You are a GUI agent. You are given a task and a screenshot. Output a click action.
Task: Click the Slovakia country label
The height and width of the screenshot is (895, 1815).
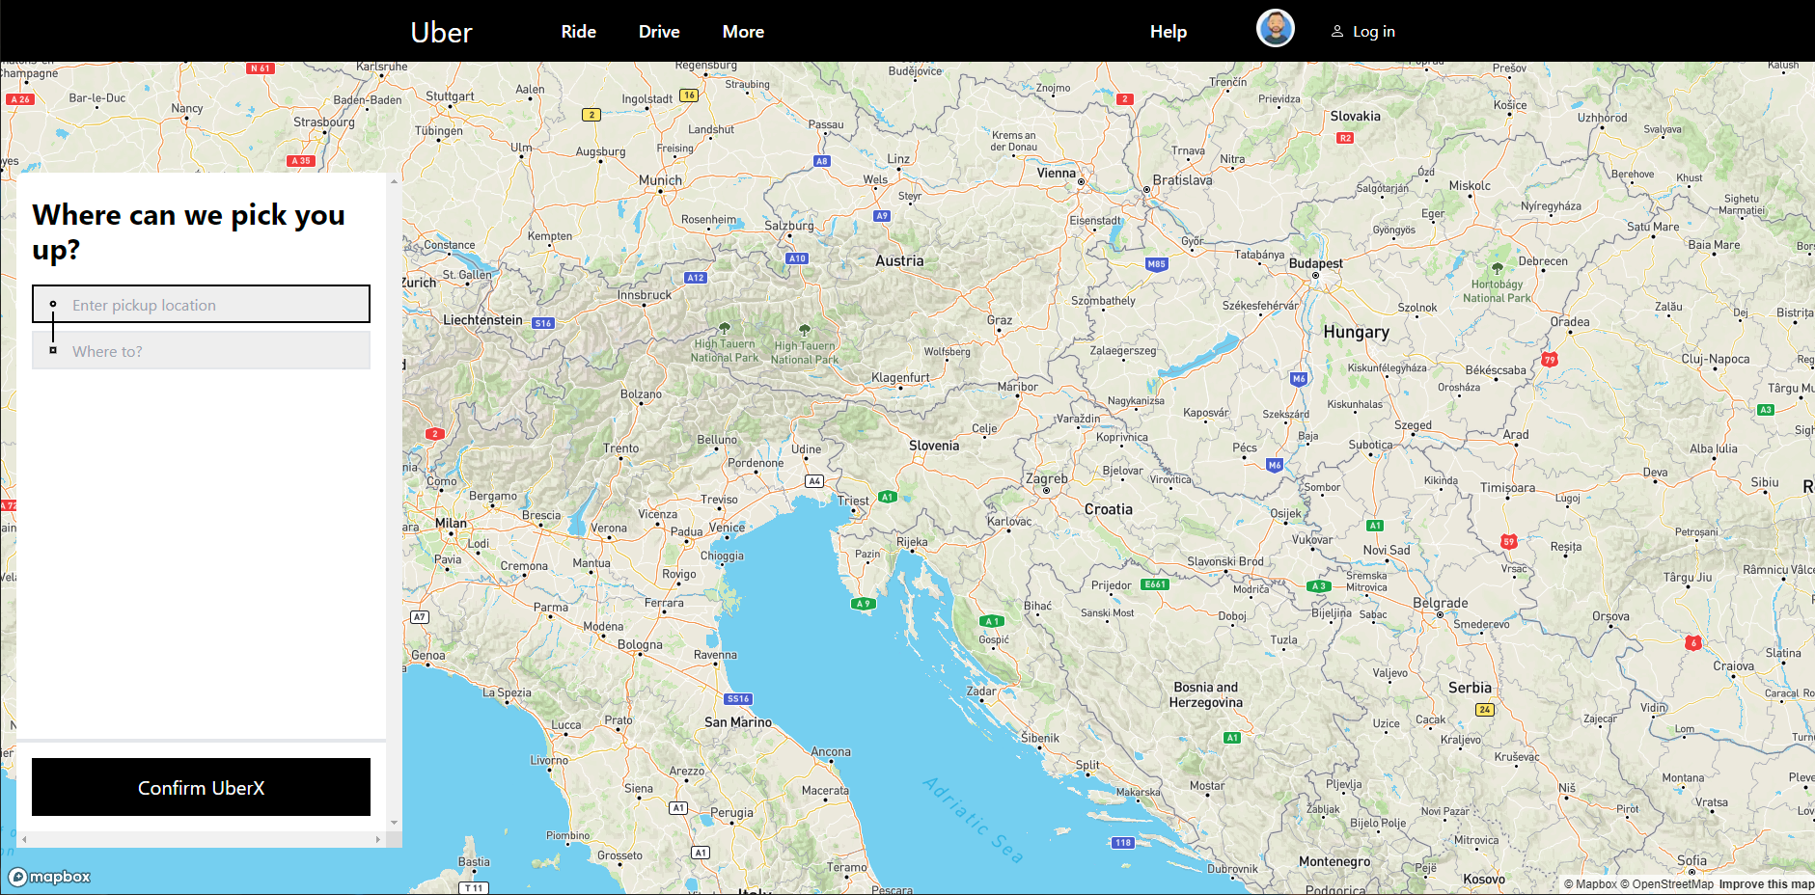pos(1355,116)
